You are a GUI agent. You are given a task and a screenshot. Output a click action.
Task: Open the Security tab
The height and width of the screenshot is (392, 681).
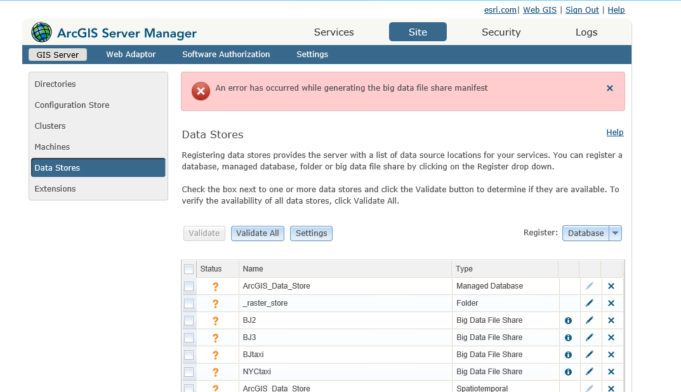pyautogui.click(x=501, y=32)
